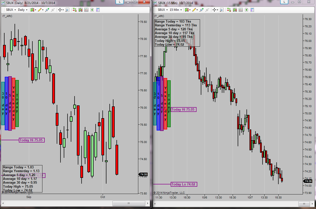The image size is (316, 209).
Task: Open Strategies dollar icon in Daily chart
Action: tap(92, 10)
